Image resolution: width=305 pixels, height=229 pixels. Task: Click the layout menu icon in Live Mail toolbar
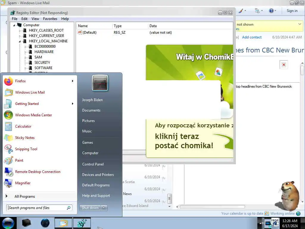click(257, 11)
